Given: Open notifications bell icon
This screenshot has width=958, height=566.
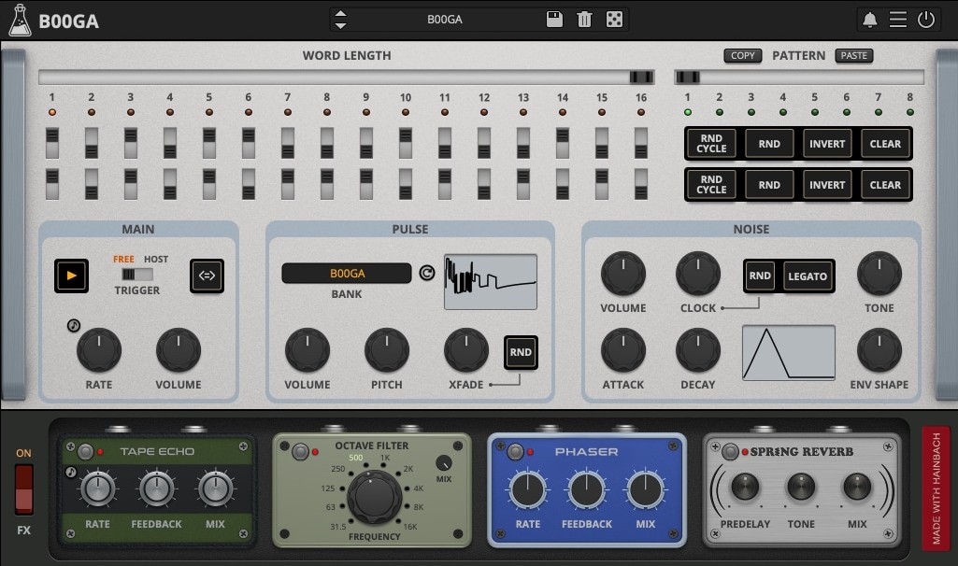Looking at the screenshot, I should (869, 20).
